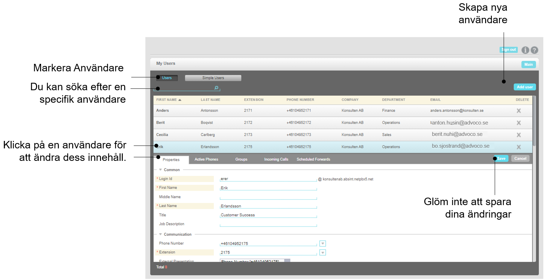
Task: Click the Last Name field with Erlandsson
Action: [268, 206]
